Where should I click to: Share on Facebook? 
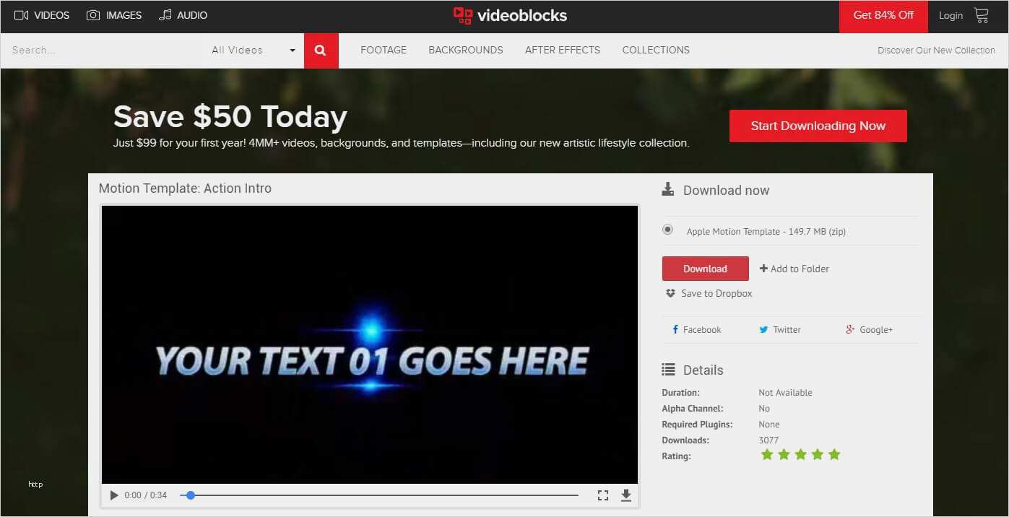pyautogui.click(x=696, y=330)
